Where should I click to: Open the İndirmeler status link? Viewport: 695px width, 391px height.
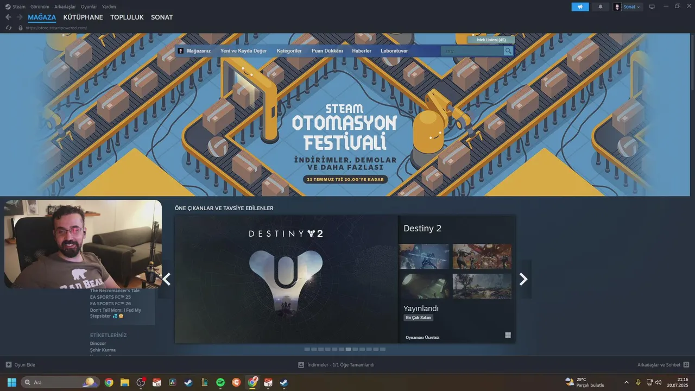coord(340,365)
